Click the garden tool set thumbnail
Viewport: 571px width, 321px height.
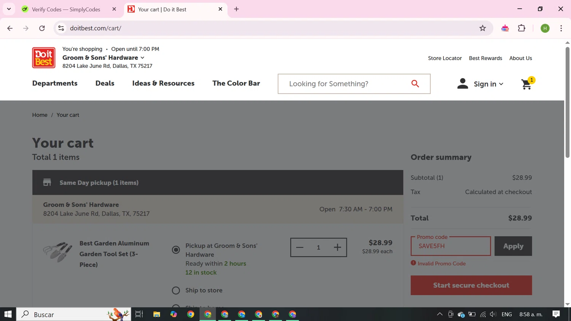tap(57, 252)
